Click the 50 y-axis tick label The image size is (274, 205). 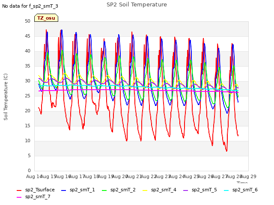pyautogui.click(x=27, y=21)
